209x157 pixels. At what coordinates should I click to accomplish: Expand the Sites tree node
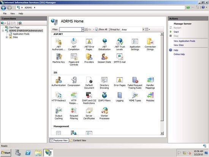[x=6, y=37]
